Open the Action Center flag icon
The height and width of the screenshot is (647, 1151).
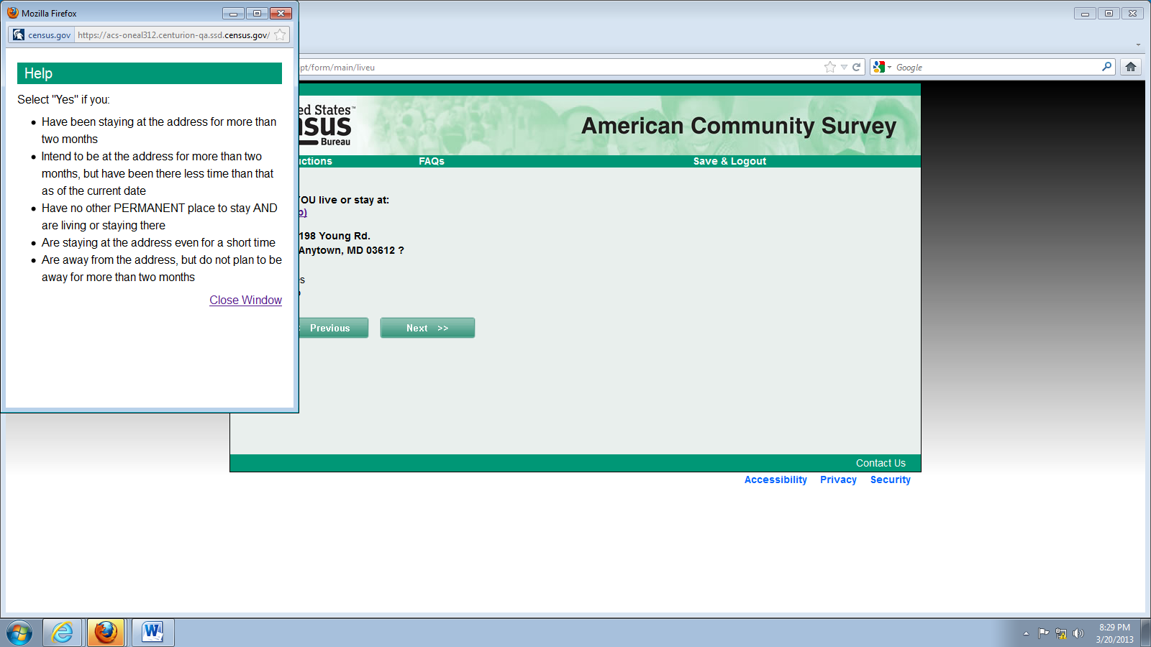coord(1043,633)
